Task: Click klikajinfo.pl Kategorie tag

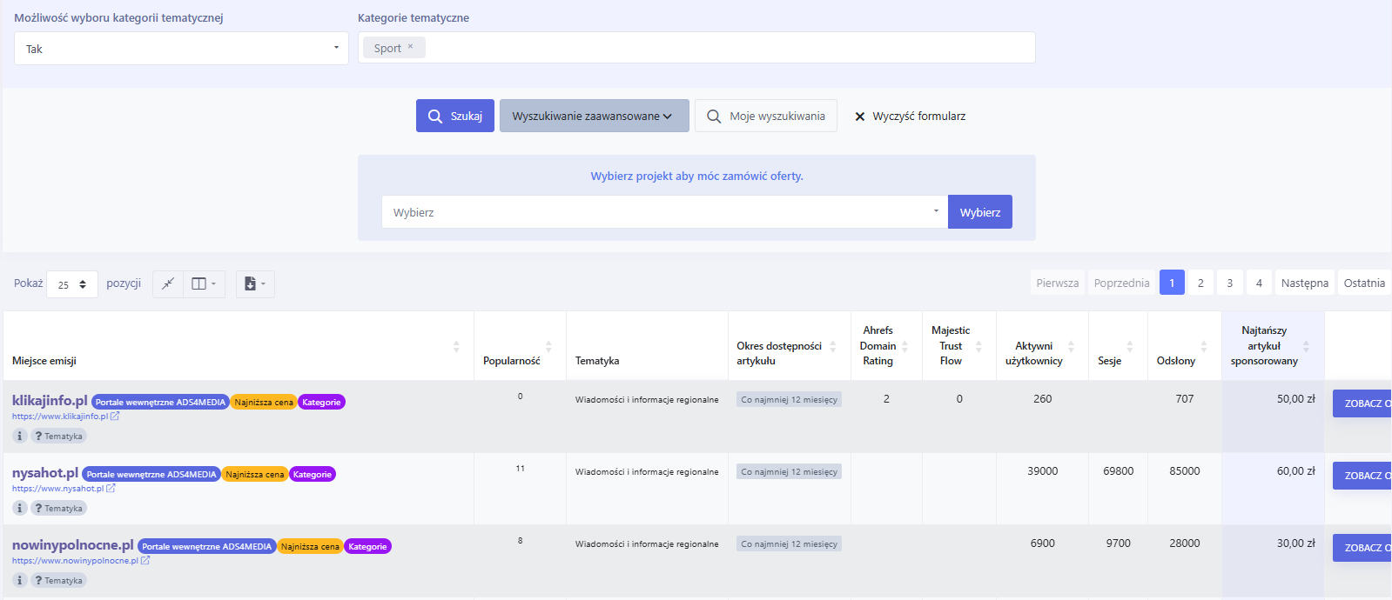Action: 321,402
